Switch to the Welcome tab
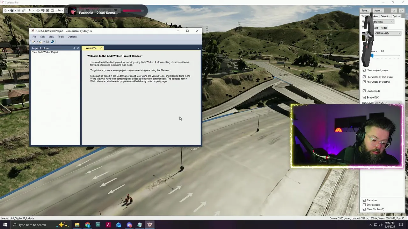408x229 pixels. (91, 48)
